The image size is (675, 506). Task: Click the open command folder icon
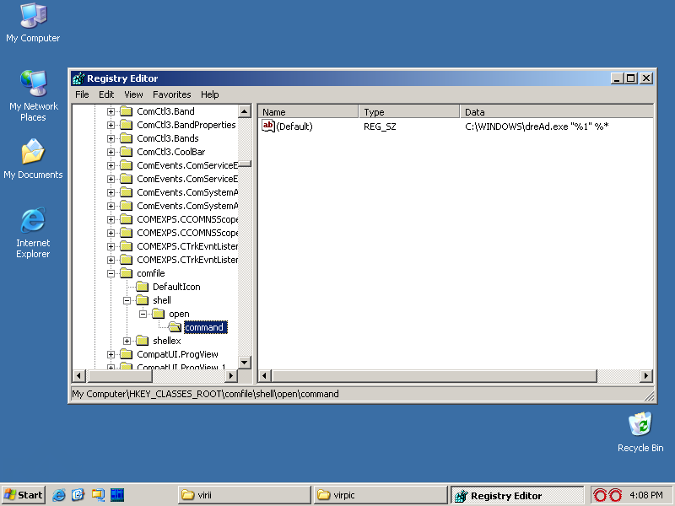[x=175, y=327]
